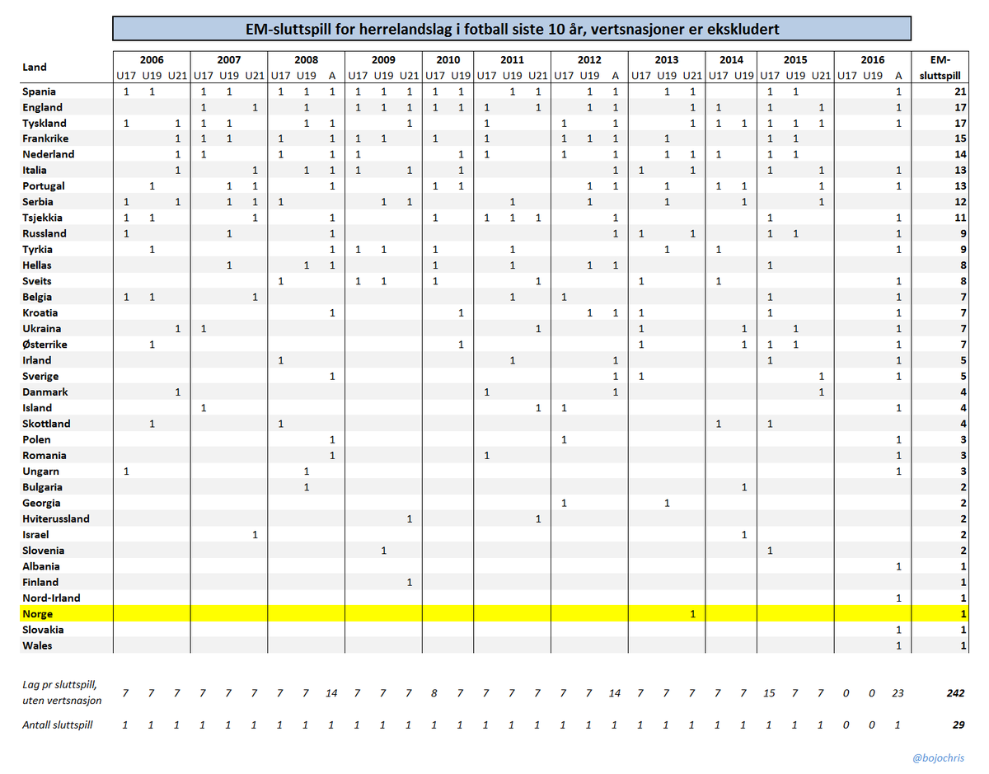Select the 'Sverige' row label
Image resolution: width=989 pixels, height=774 pixels.
pos(40,376)
